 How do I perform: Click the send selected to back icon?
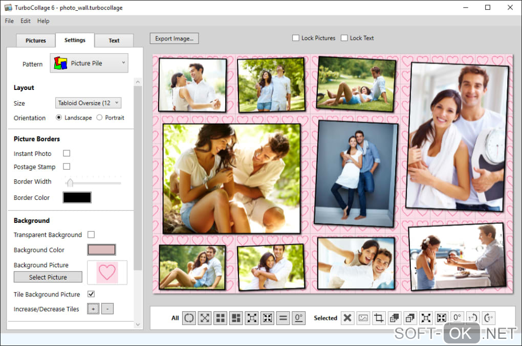pos(410,318)
